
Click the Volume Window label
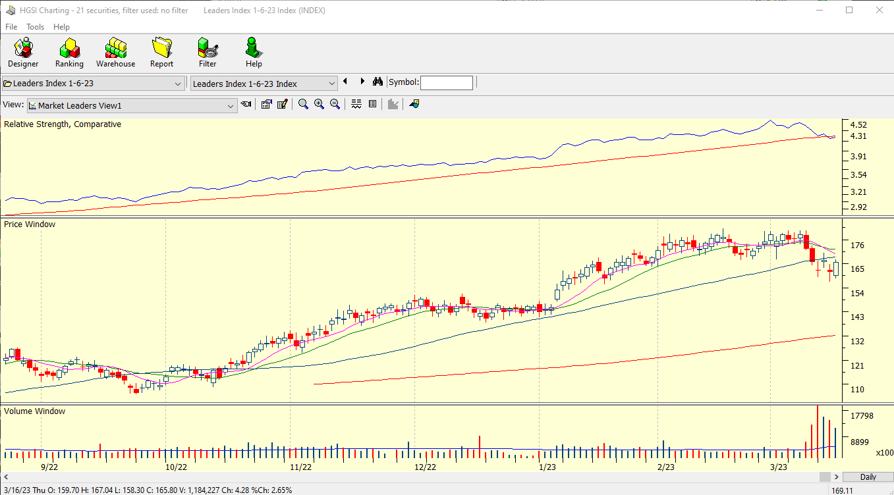pos(35,411)
